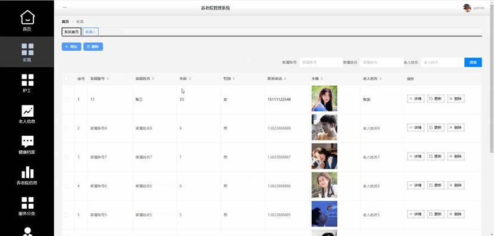Image resolution: width=494 pixels, height=236 pixels.
Task: Click phone number 15111122548
Action: 279,100
